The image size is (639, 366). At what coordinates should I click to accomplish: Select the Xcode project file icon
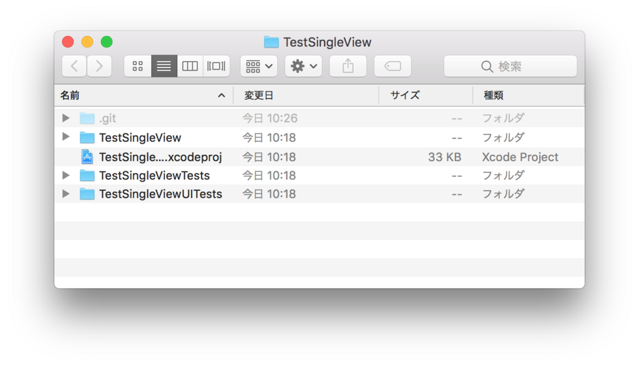(x=87, y=157)
